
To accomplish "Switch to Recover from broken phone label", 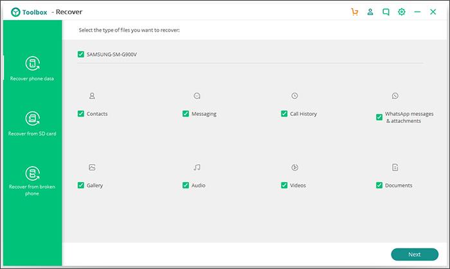I will (32, 190).
